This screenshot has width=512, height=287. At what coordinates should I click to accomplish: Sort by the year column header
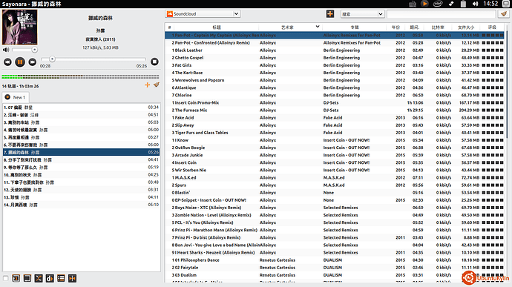[396, 27]
